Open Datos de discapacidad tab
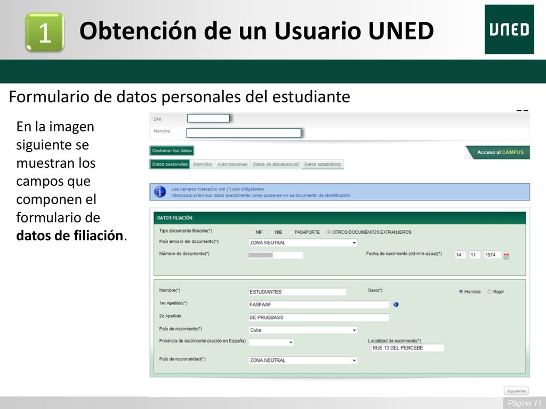Viewport: 546px width, 409px height. point(276,164)
